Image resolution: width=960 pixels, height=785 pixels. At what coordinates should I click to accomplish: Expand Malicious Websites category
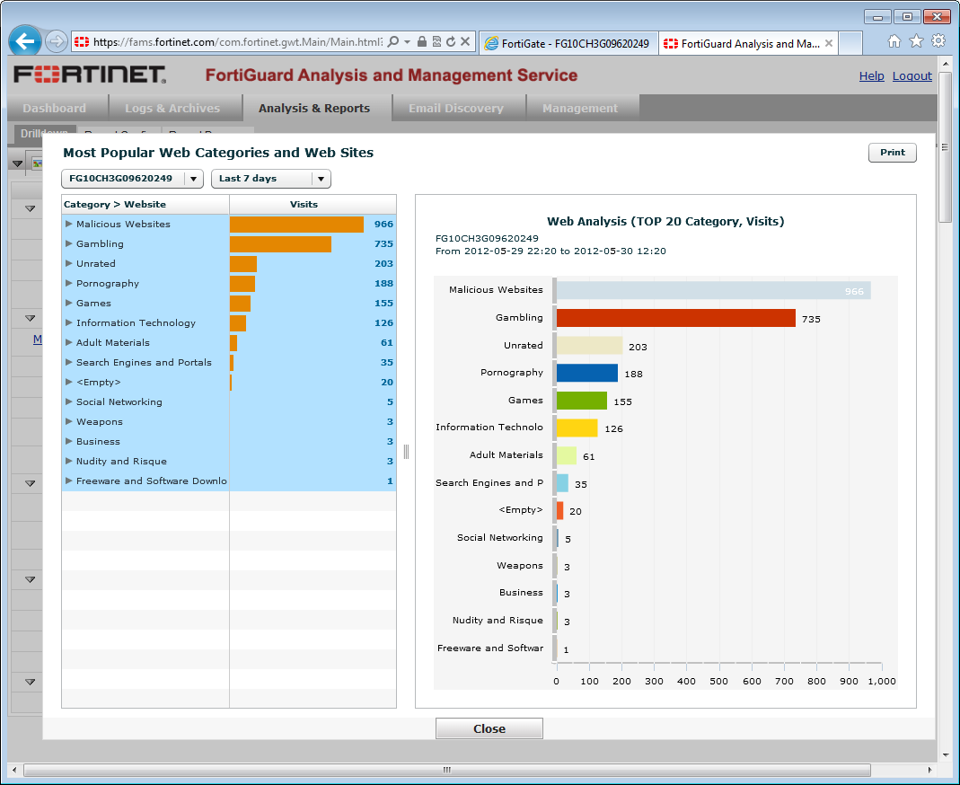[x=69, y=225]
